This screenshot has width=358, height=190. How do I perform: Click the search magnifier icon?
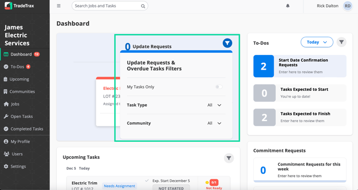point(143,6)
